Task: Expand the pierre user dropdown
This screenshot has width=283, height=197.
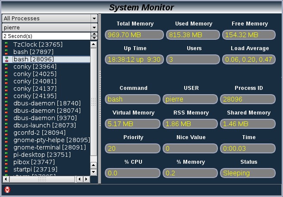Action: click(94, 27)
